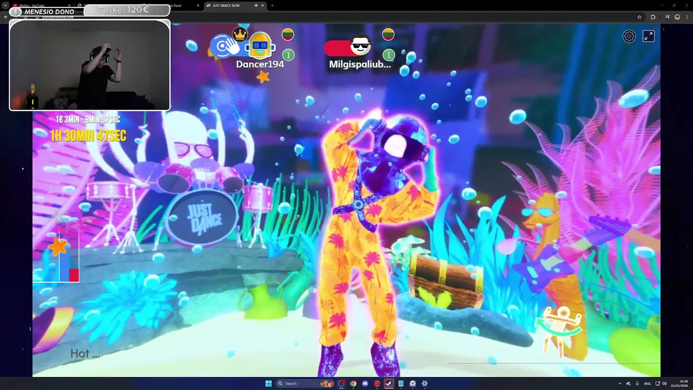Open Chrome from the taskbar

[x=353, y=383]
